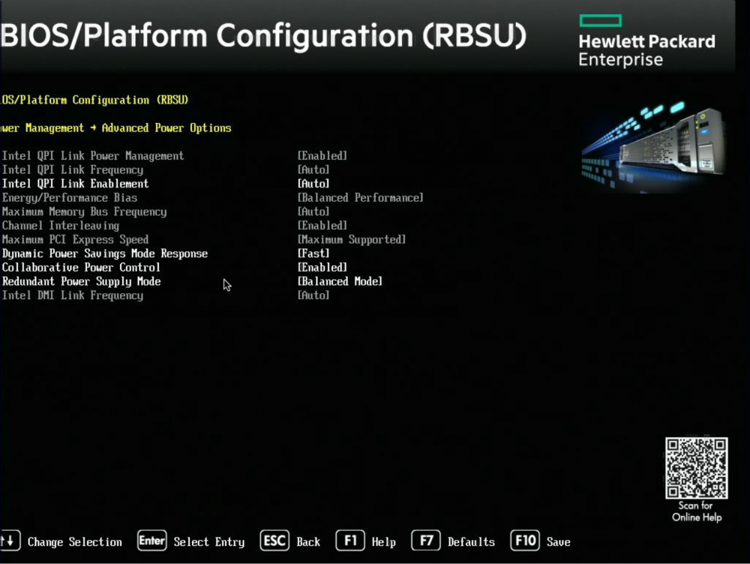Click the Power Management breadcrumb

42,128
